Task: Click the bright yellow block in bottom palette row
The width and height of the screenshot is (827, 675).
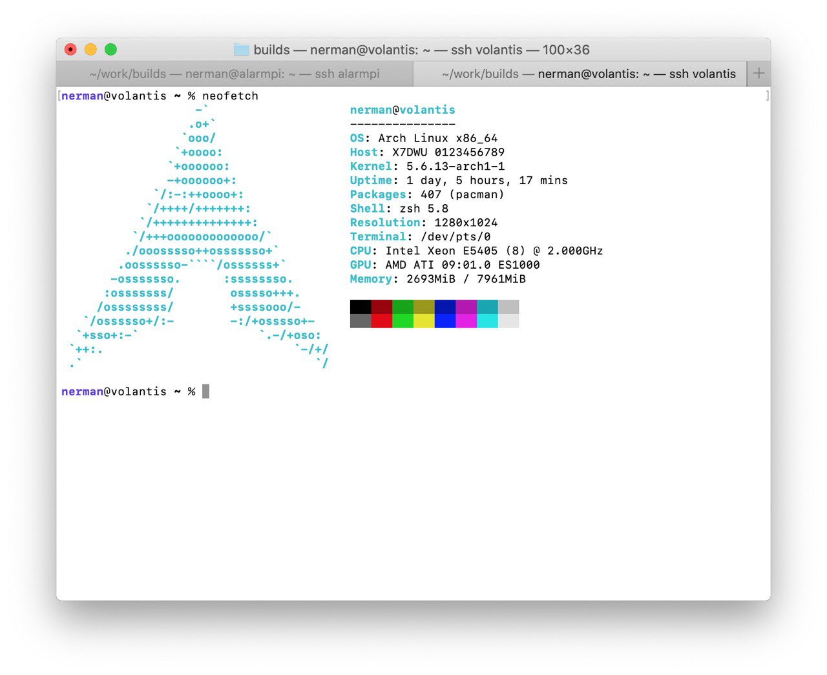Action: coord(424,321)
